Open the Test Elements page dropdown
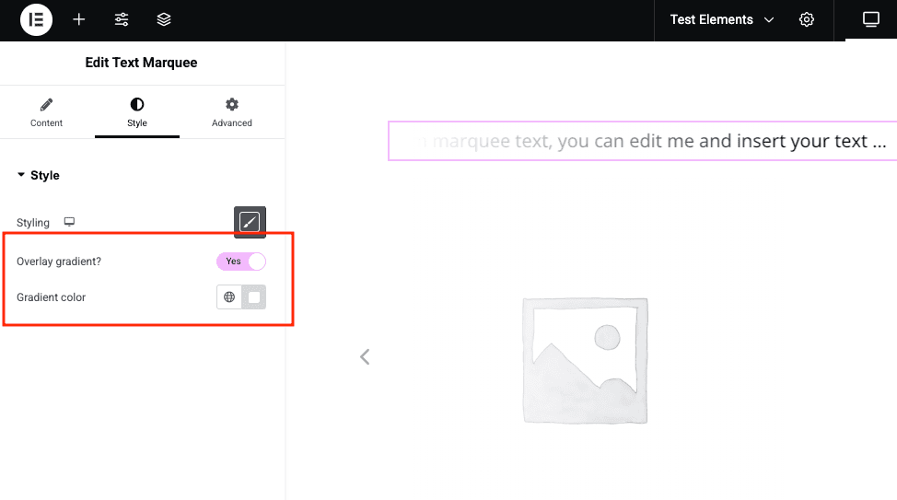Screen dimensions: 897x500 pyautogui.click(x=721, y=19)
